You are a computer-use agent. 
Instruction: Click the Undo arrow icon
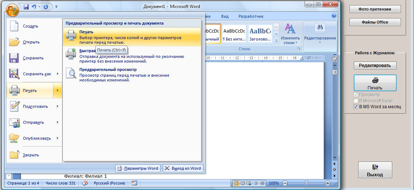(34, 7)
